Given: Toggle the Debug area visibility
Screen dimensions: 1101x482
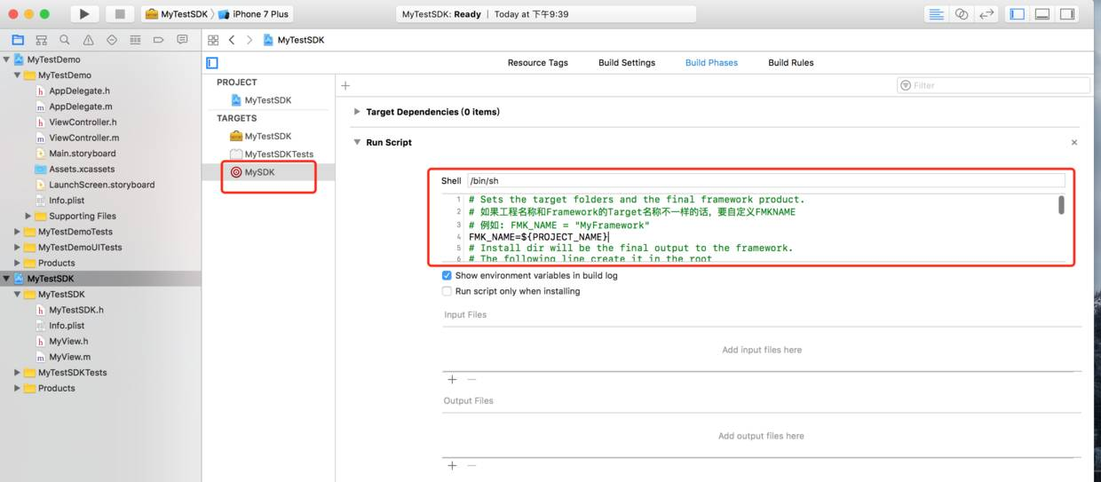Looking at the screenshot, I should pyautogui.click(x=1042, y=14).
